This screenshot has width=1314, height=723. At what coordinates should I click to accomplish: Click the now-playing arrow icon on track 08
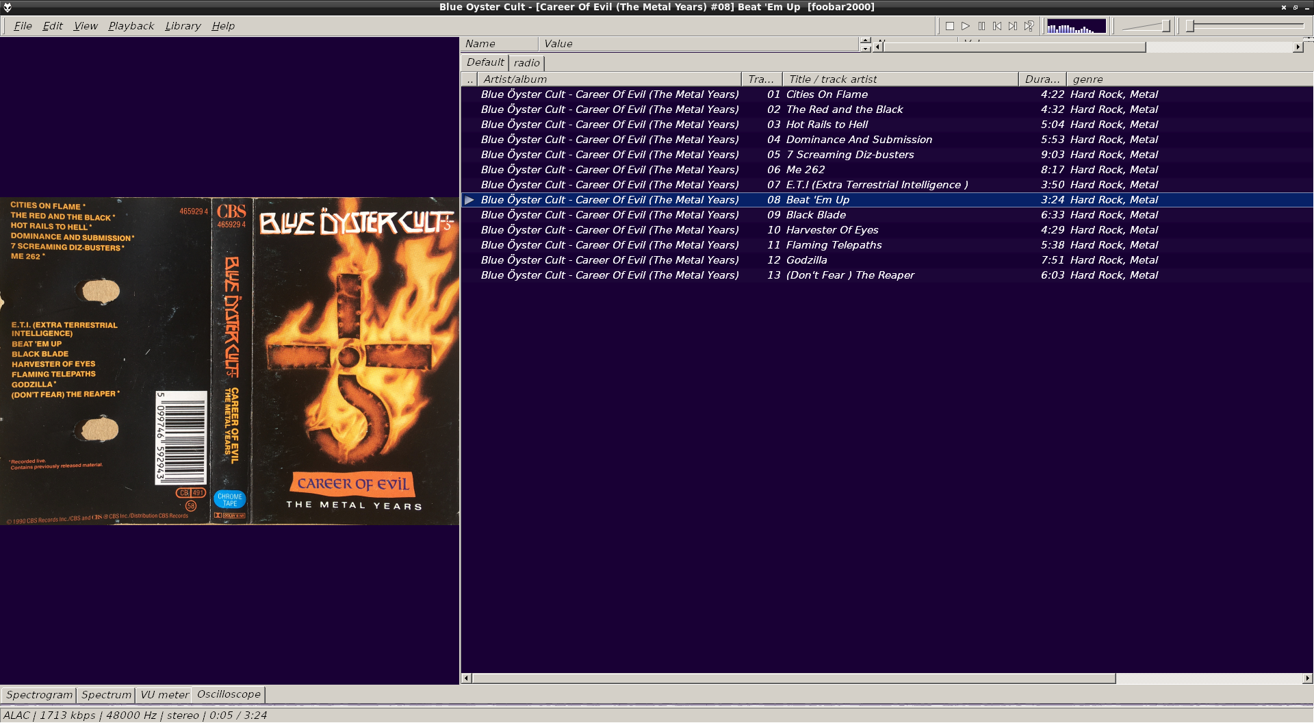tap(469, 200)
